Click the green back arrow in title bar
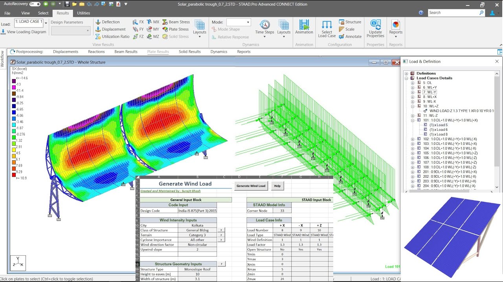This screenshot has height=282, width=503. [x=46, y=4]
